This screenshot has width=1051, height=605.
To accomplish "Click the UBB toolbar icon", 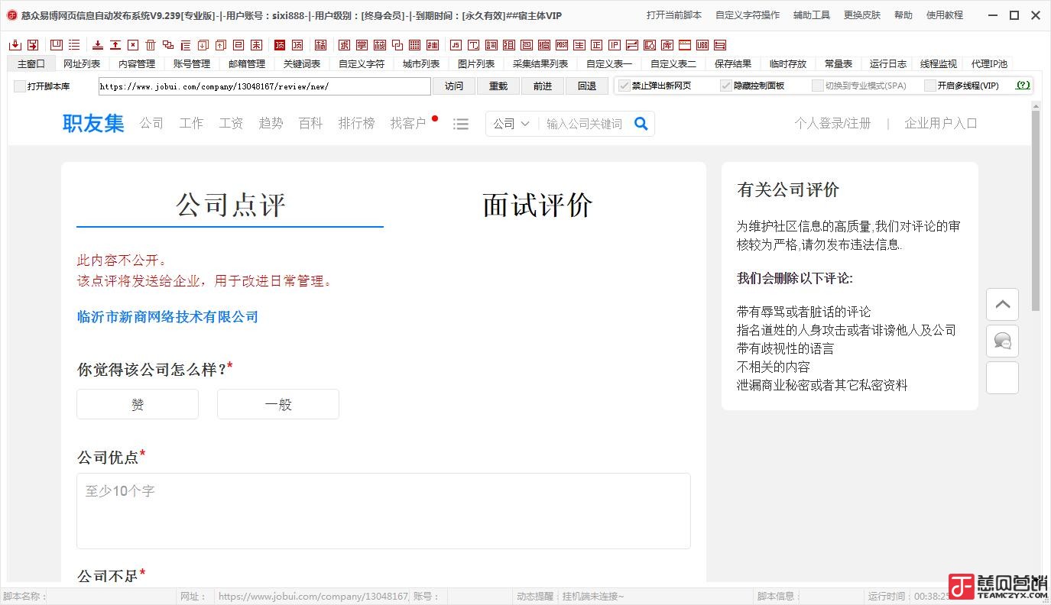I will (702, 45).
